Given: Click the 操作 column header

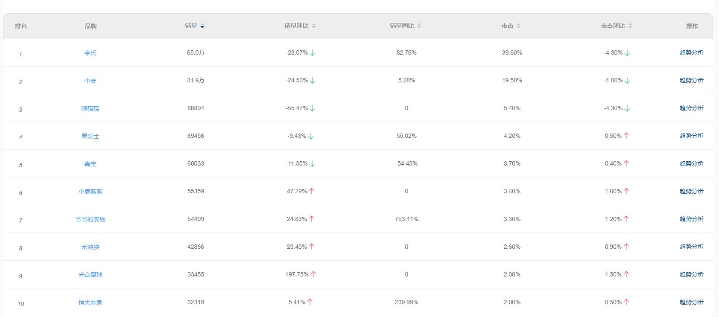Looking at the screenshot, I should [x=692, y=26].
